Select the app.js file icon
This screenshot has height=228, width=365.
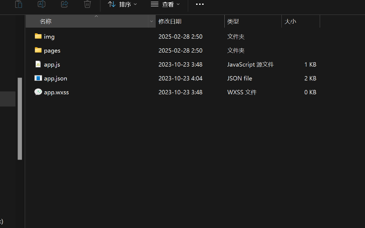[x=38, y=64]
